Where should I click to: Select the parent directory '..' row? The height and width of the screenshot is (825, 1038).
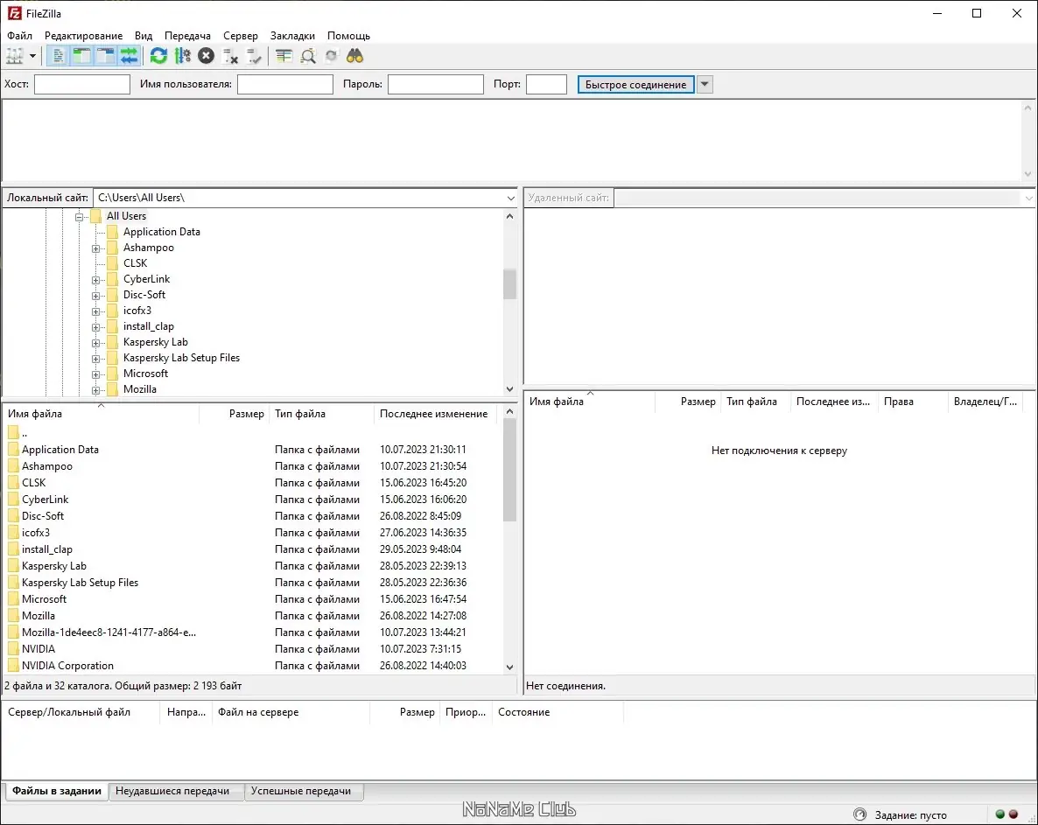(x=251, y=433)
